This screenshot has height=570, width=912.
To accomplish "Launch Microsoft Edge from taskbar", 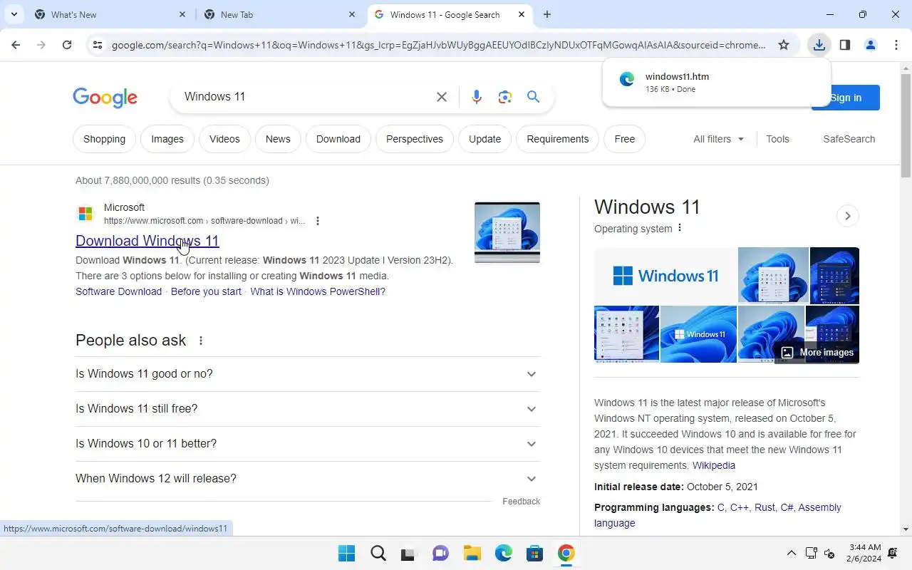I will coord(504,553).
